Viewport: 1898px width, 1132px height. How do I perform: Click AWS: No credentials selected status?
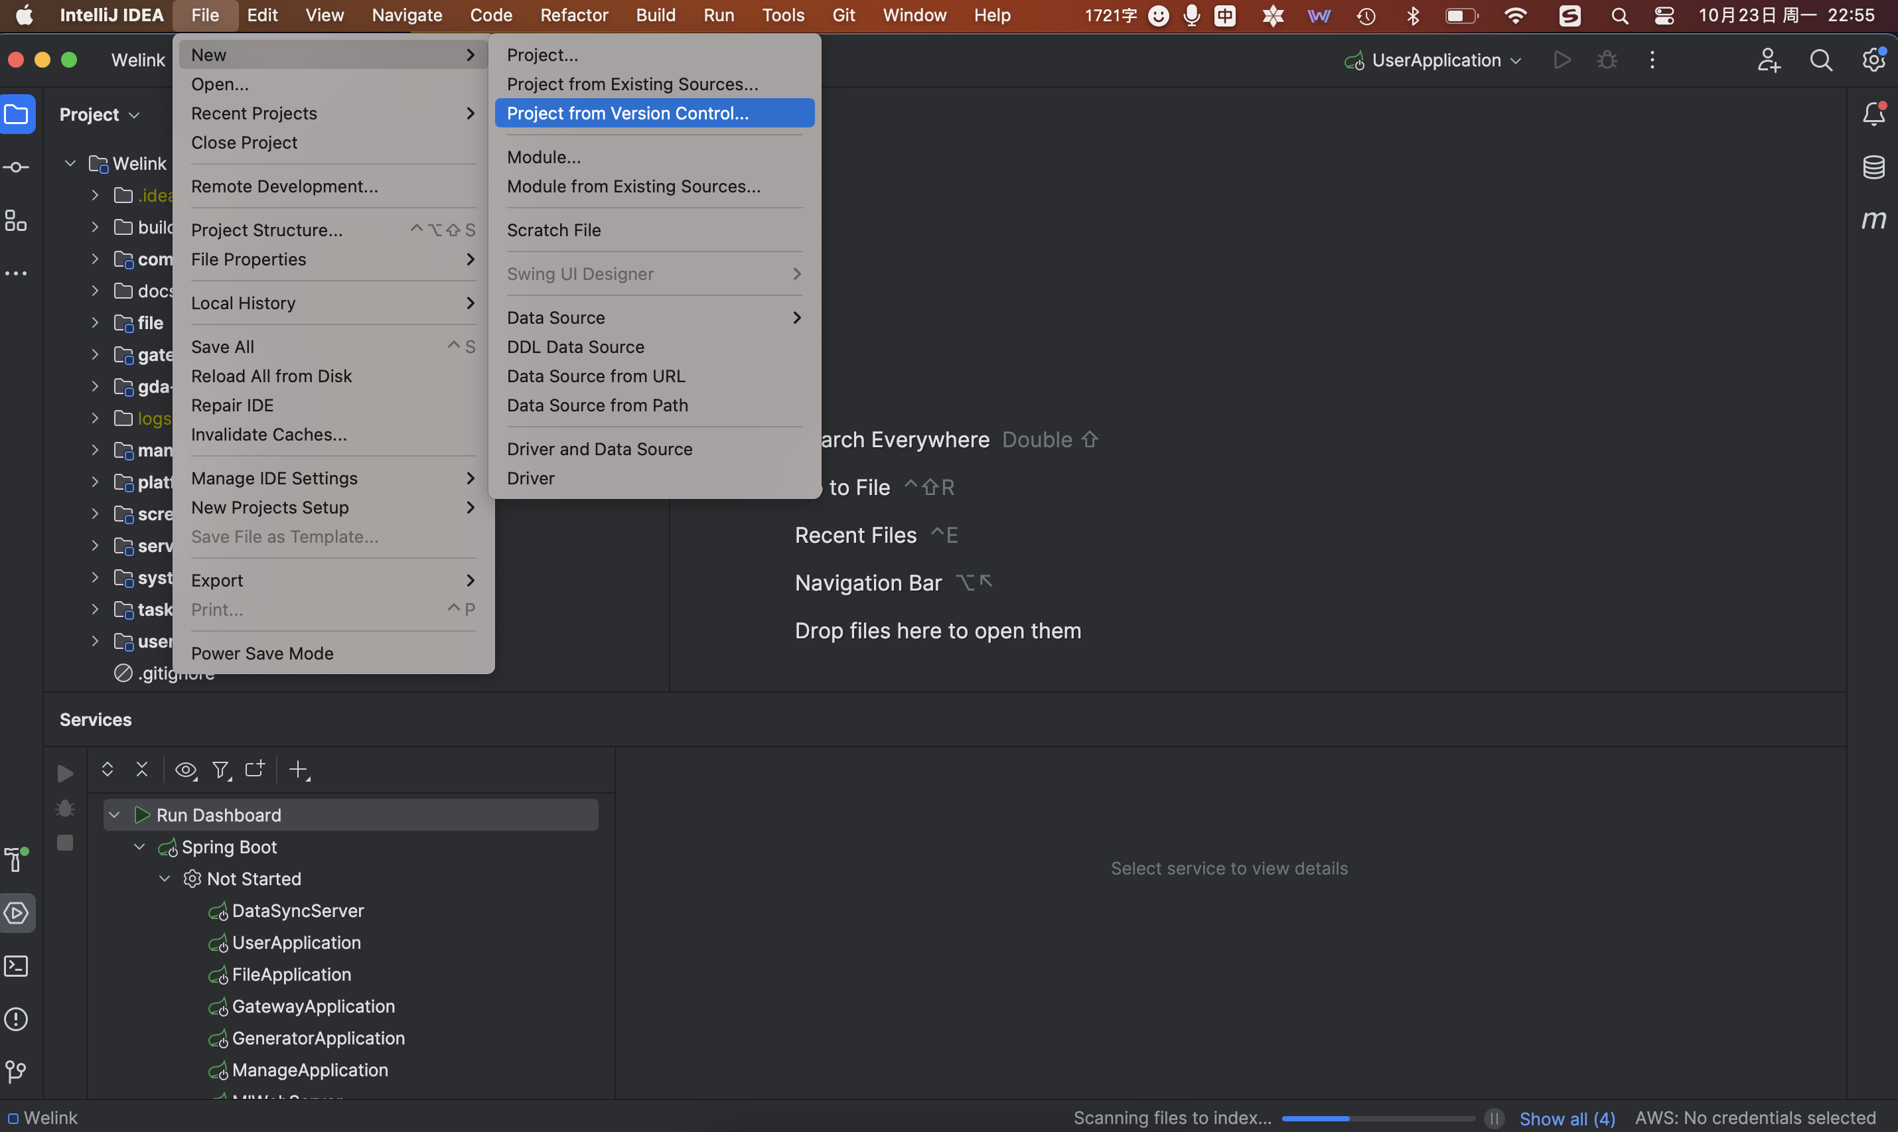1755,1118
